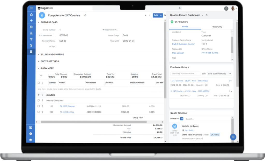Open the EMEA Business Center link
265x161 pixels.
coord(183,44)
